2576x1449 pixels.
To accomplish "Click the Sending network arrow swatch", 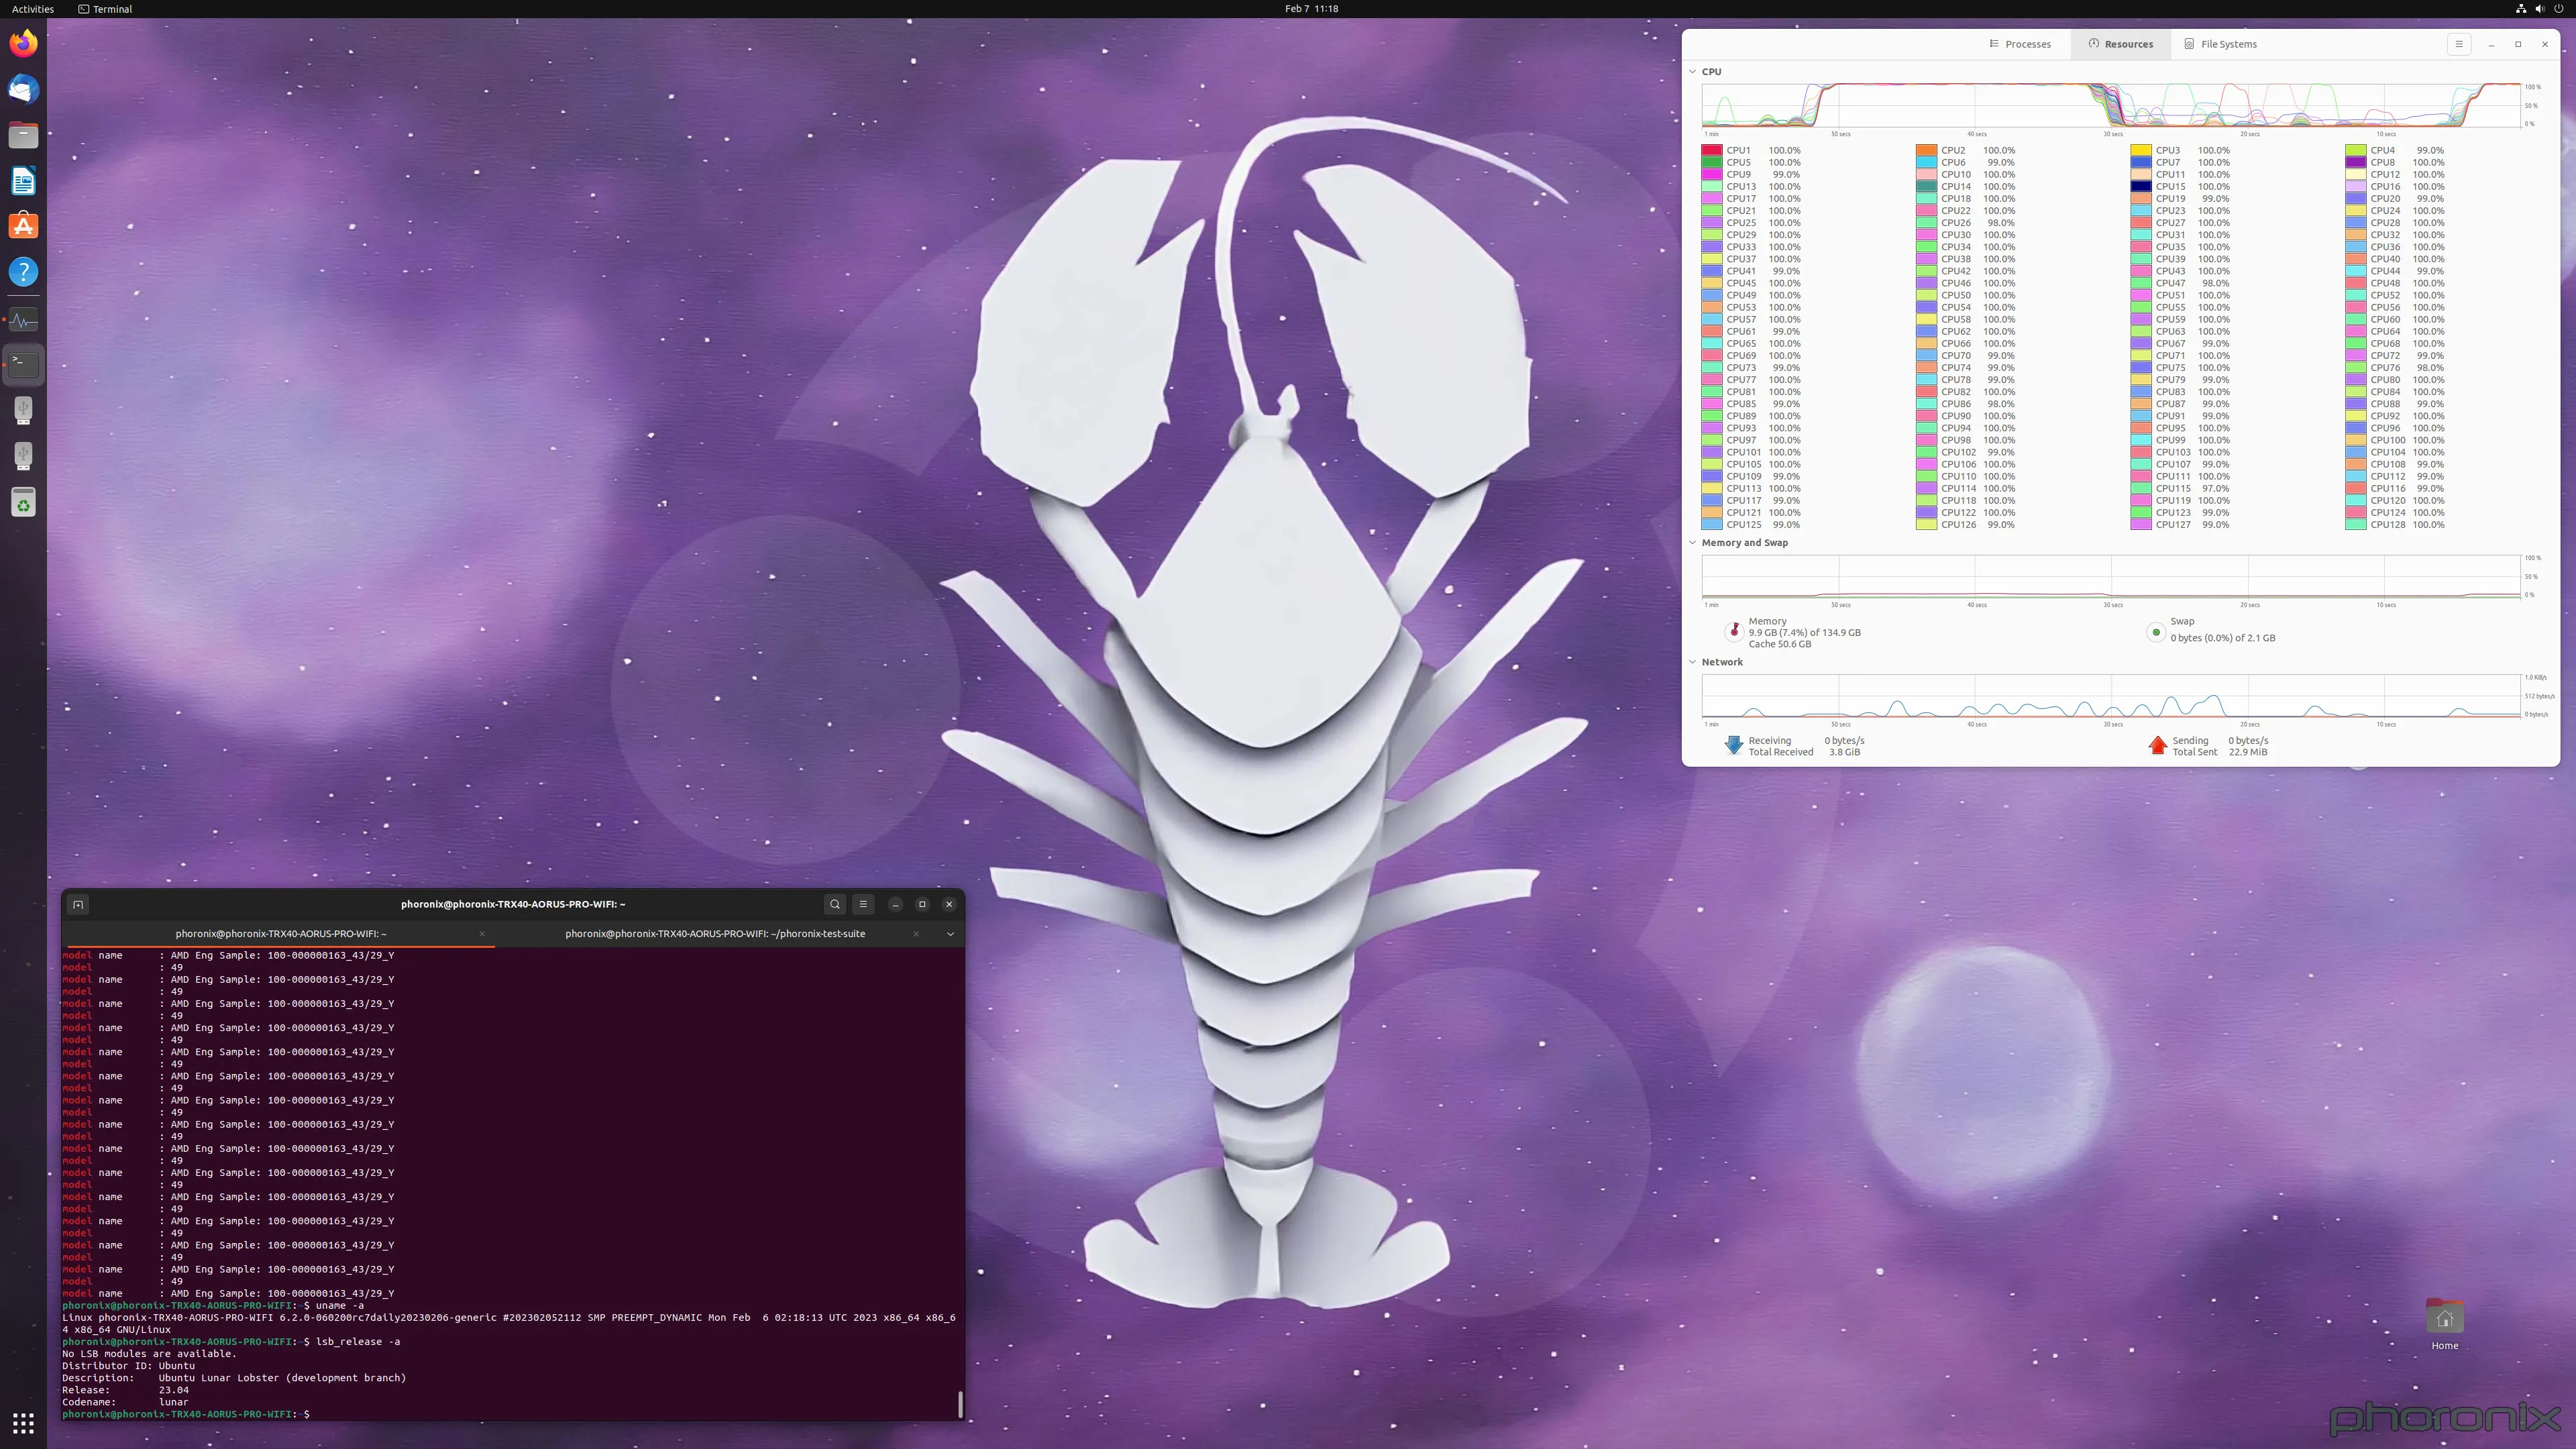I will click(x=2157, y=746).
